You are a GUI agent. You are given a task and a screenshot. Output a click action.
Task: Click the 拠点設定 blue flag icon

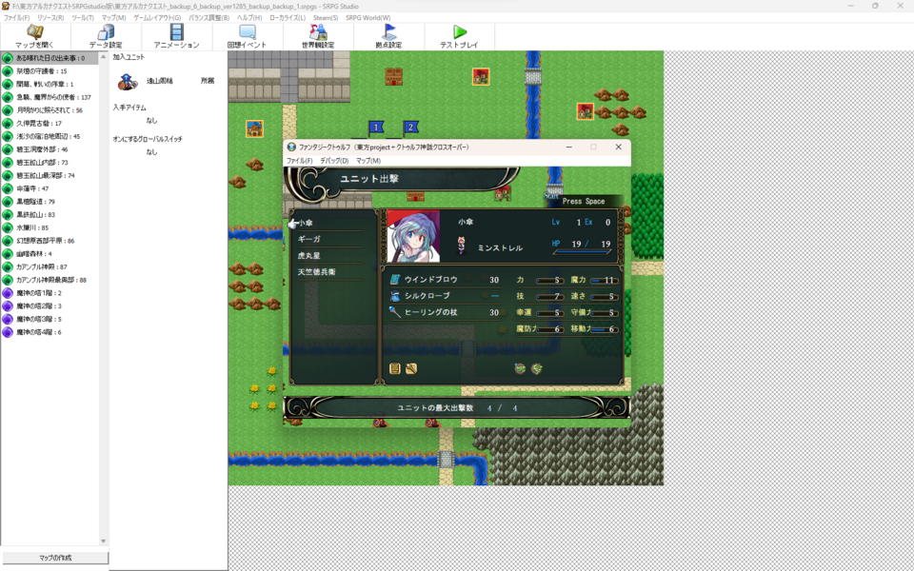tap(388, 32)
